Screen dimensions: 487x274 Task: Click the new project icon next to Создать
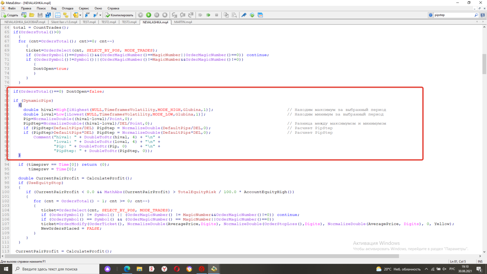coord(24,15)
